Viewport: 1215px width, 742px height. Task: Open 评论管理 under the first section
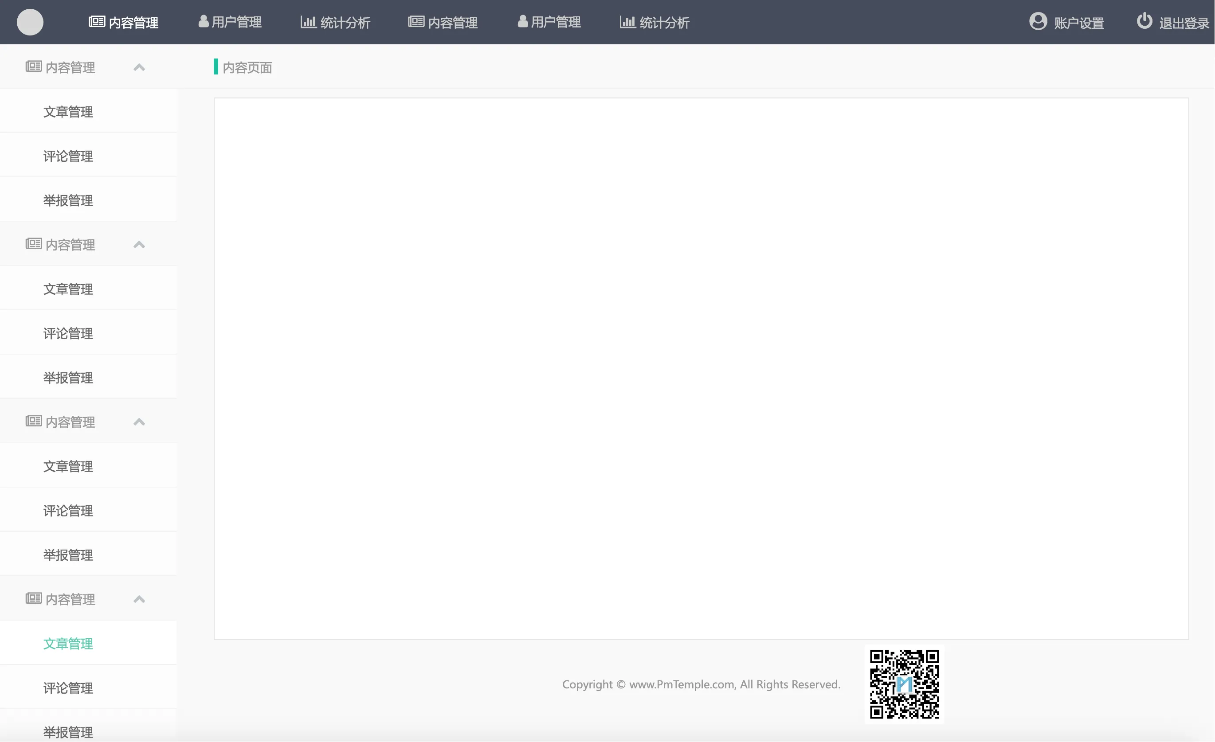coord(68,156)
